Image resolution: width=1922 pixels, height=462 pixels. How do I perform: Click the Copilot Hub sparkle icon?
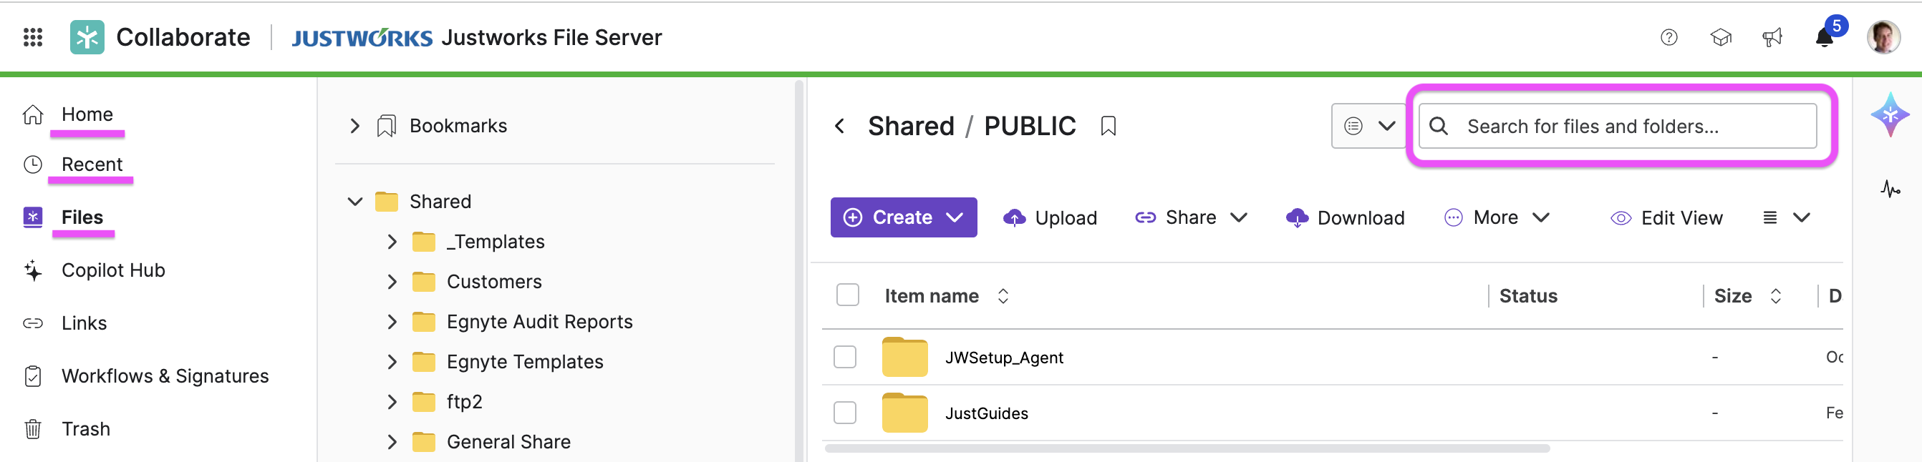(x=33, y=270)
